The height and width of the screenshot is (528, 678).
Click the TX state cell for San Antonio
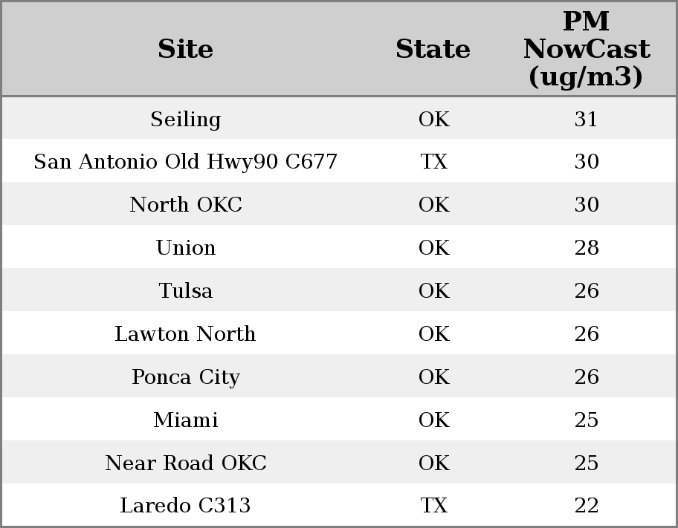click(x=433, y=162)
